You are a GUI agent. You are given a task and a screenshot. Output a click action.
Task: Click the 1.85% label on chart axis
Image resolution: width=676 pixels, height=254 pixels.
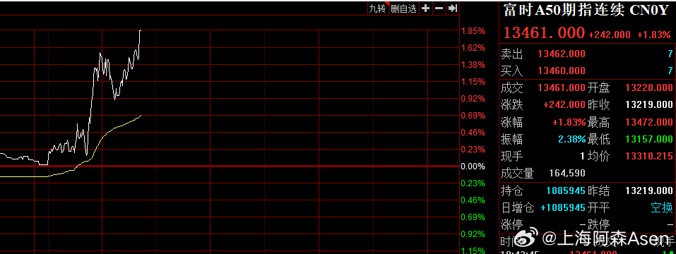[x=473, y=31]
